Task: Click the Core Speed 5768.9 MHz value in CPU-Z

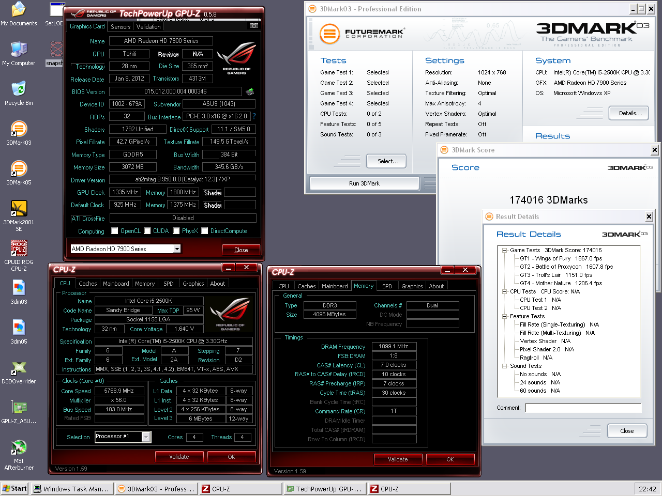Action: [x=119, y=391]
